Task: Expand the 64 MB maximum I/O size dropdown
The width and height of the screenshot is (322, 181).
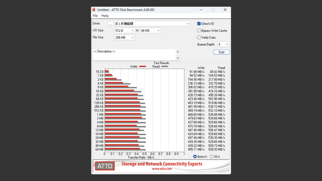Action: coord(150,31)
